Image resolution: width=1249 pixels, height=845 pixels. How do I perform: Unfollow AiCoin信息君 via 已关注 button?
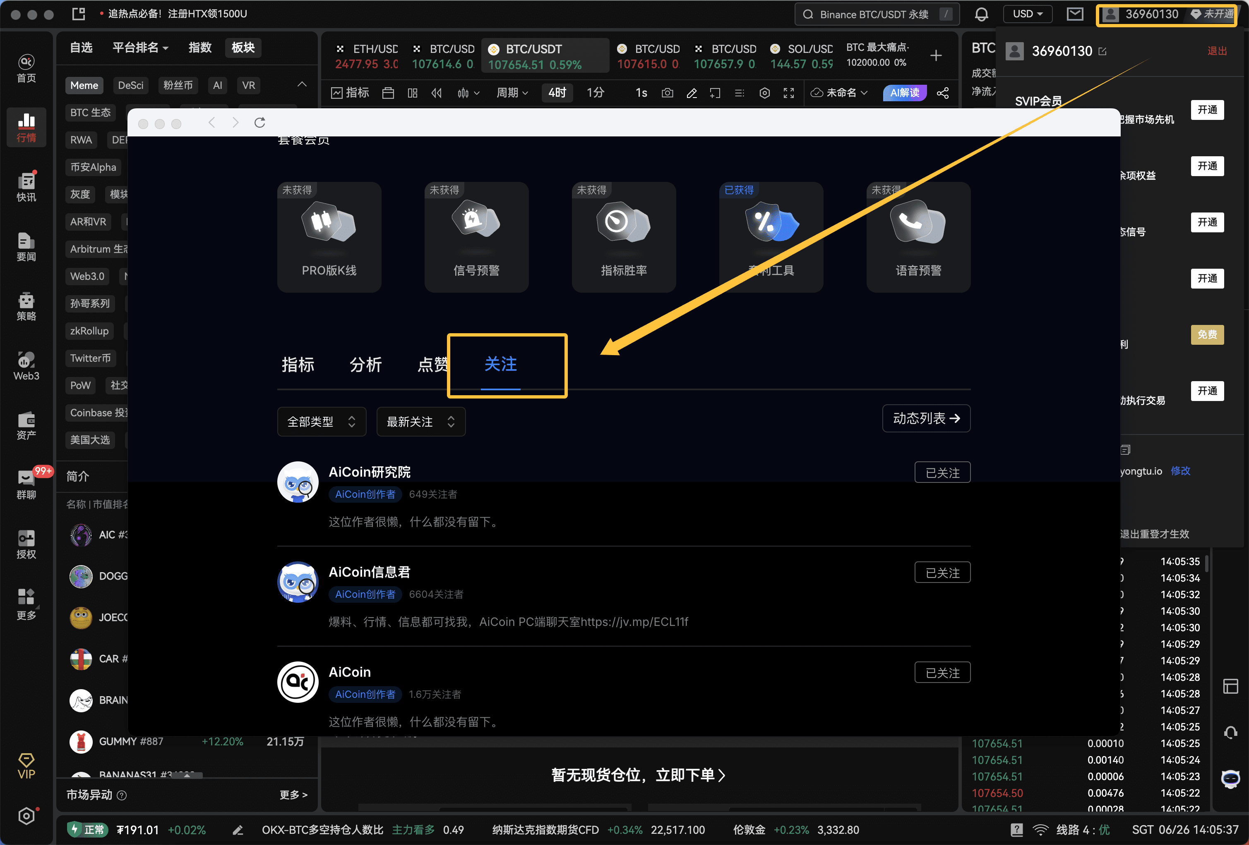point(942,573)
